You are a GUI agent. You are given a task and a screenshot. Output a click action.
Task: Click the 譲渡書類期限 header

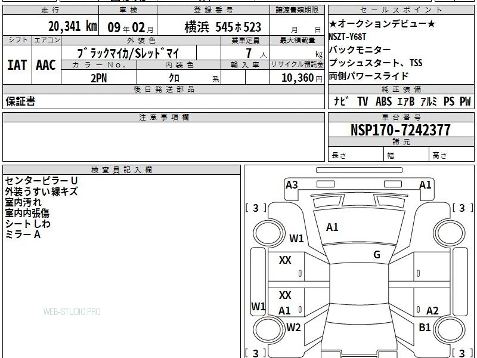297,10
